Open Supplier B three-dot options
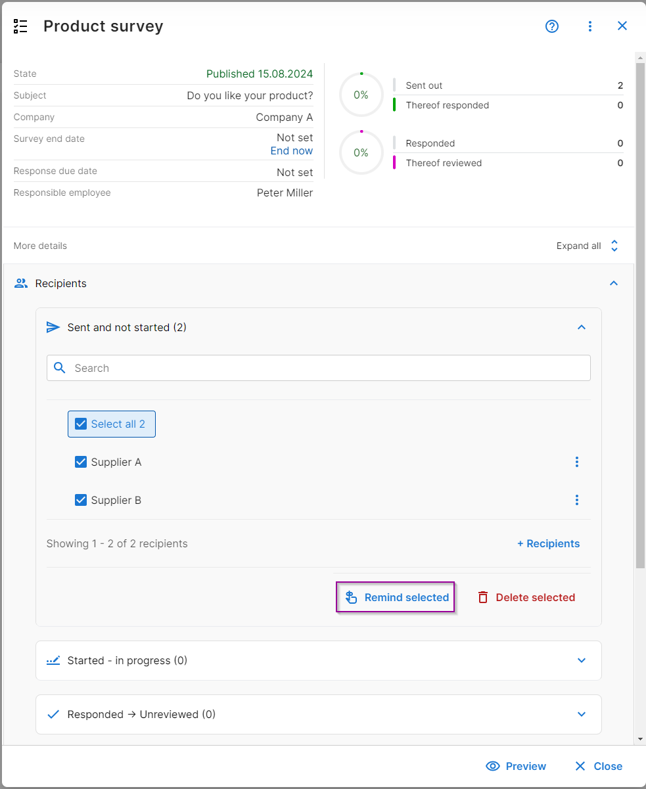The image size is (646, 789). coord(577,500)
